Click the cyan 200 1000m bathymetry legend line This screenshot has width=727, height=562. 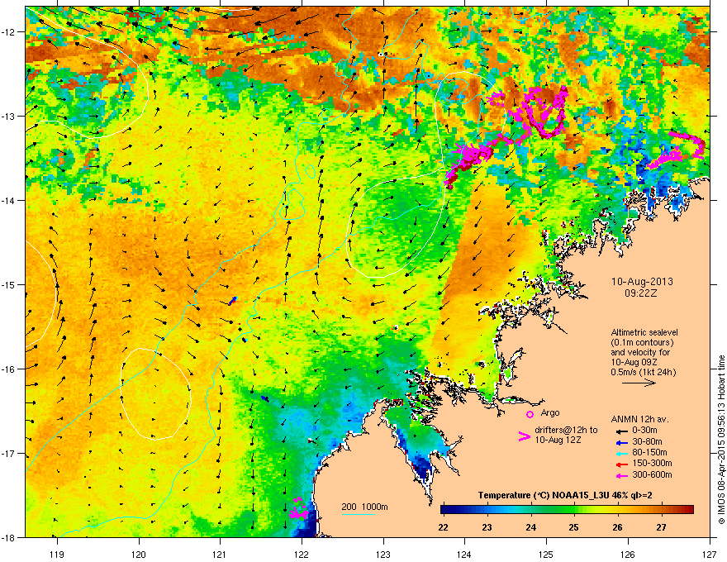pyautogui.click(x=358, y=515)
